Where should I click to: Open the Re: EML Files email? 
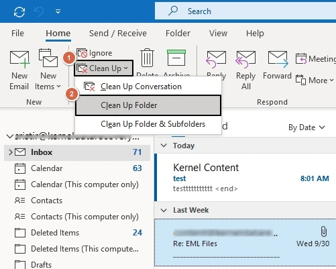(x=245, y=243)
